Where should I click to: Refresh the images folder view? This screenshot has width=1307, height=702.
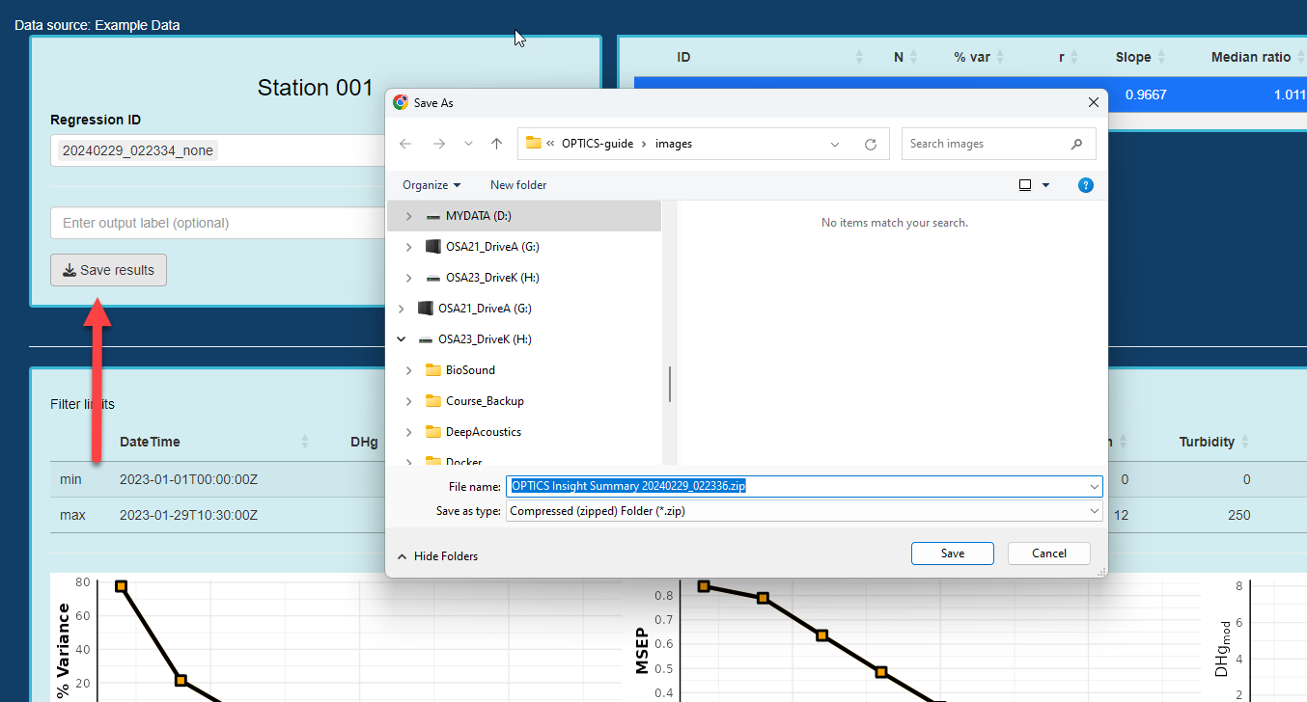click(870, 144)
